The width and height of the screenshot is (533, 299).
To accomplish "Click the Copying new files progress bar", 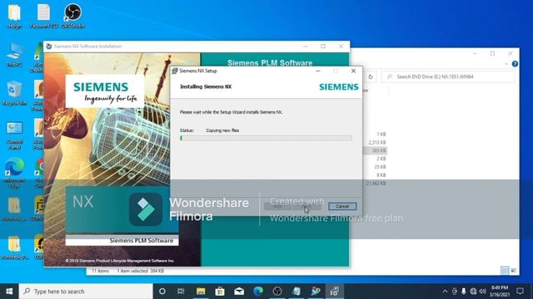I will click(x=266, y=138).
